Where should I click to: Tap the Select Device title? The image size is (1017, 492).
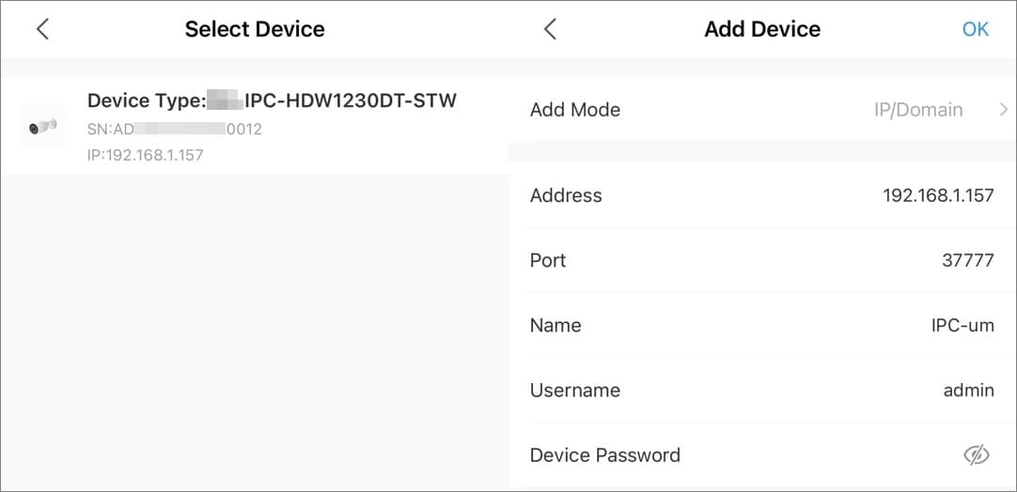point(255,29)
